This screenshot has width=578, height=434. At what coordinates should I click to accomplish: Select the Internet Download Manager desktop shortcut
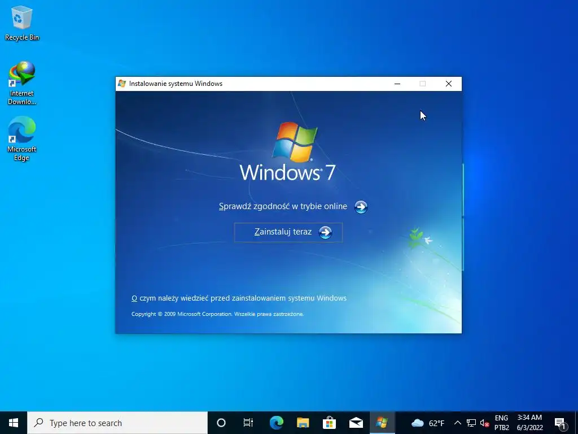pos(22,84)
